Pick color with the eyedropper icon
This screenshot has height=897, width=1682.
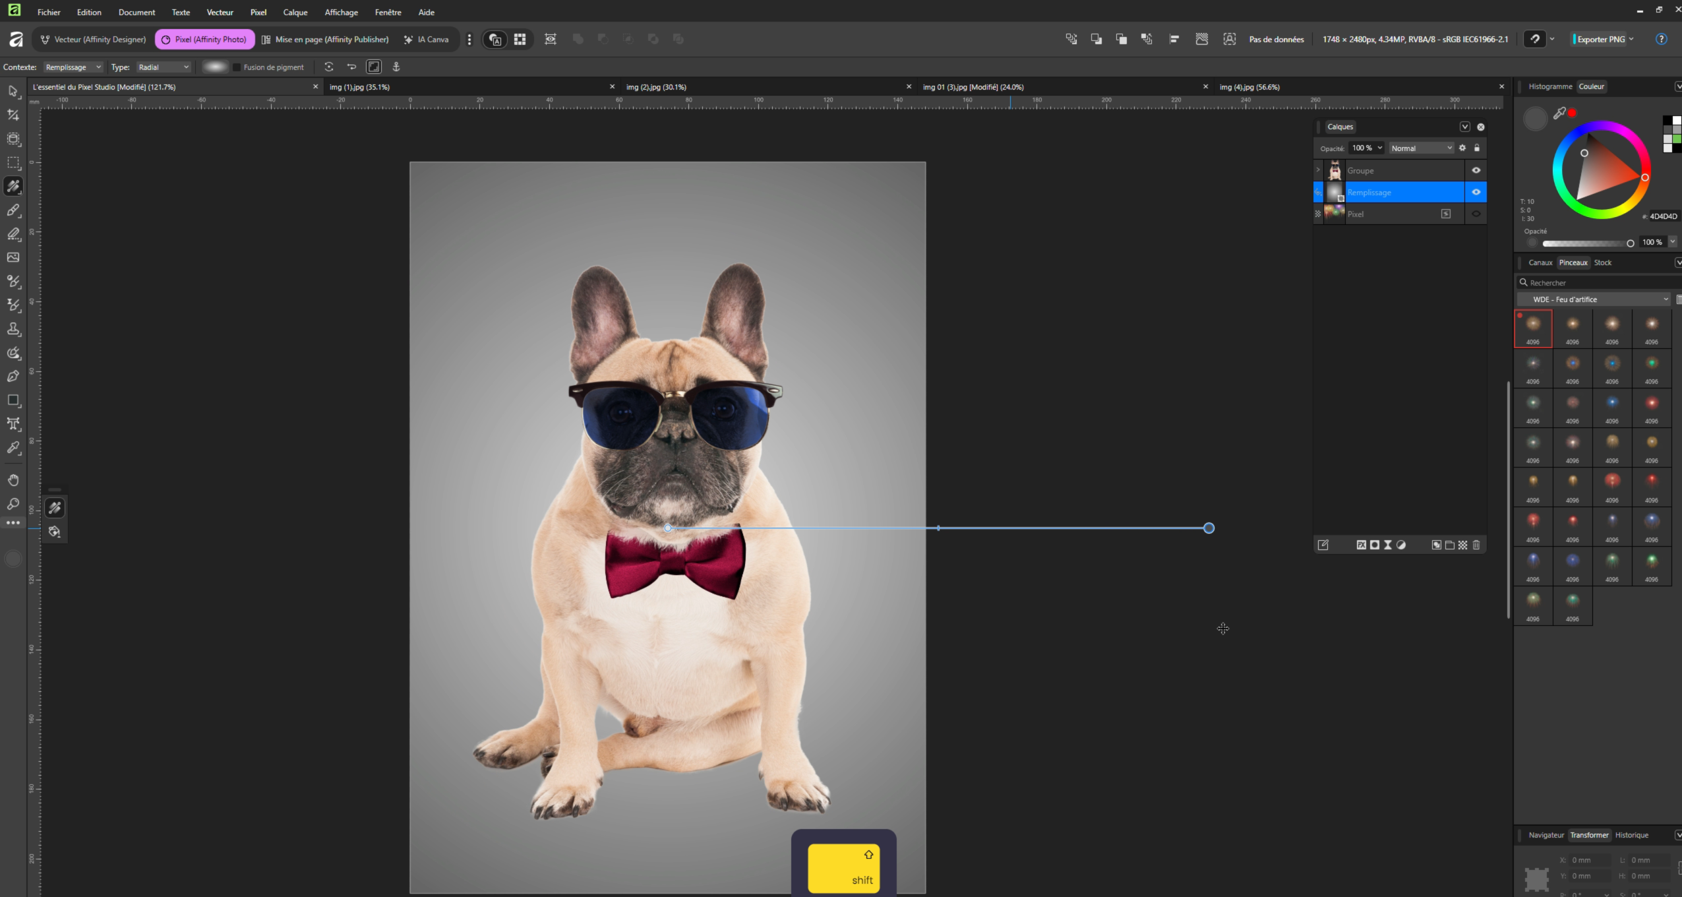click(1559, 114)
